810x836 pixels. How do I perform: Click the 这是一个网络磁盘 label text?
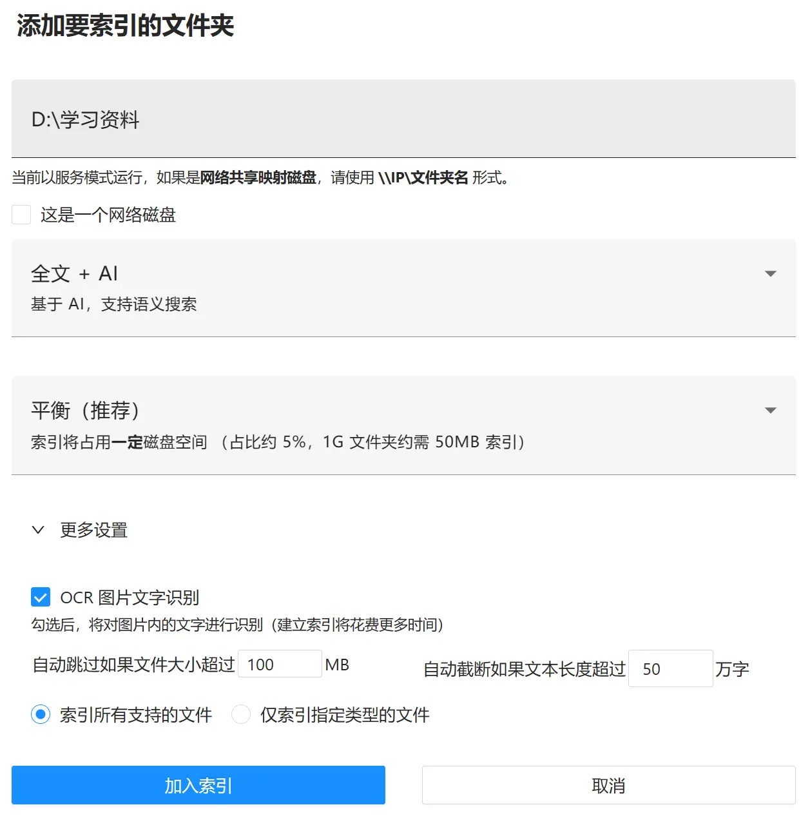coord(108,215)
